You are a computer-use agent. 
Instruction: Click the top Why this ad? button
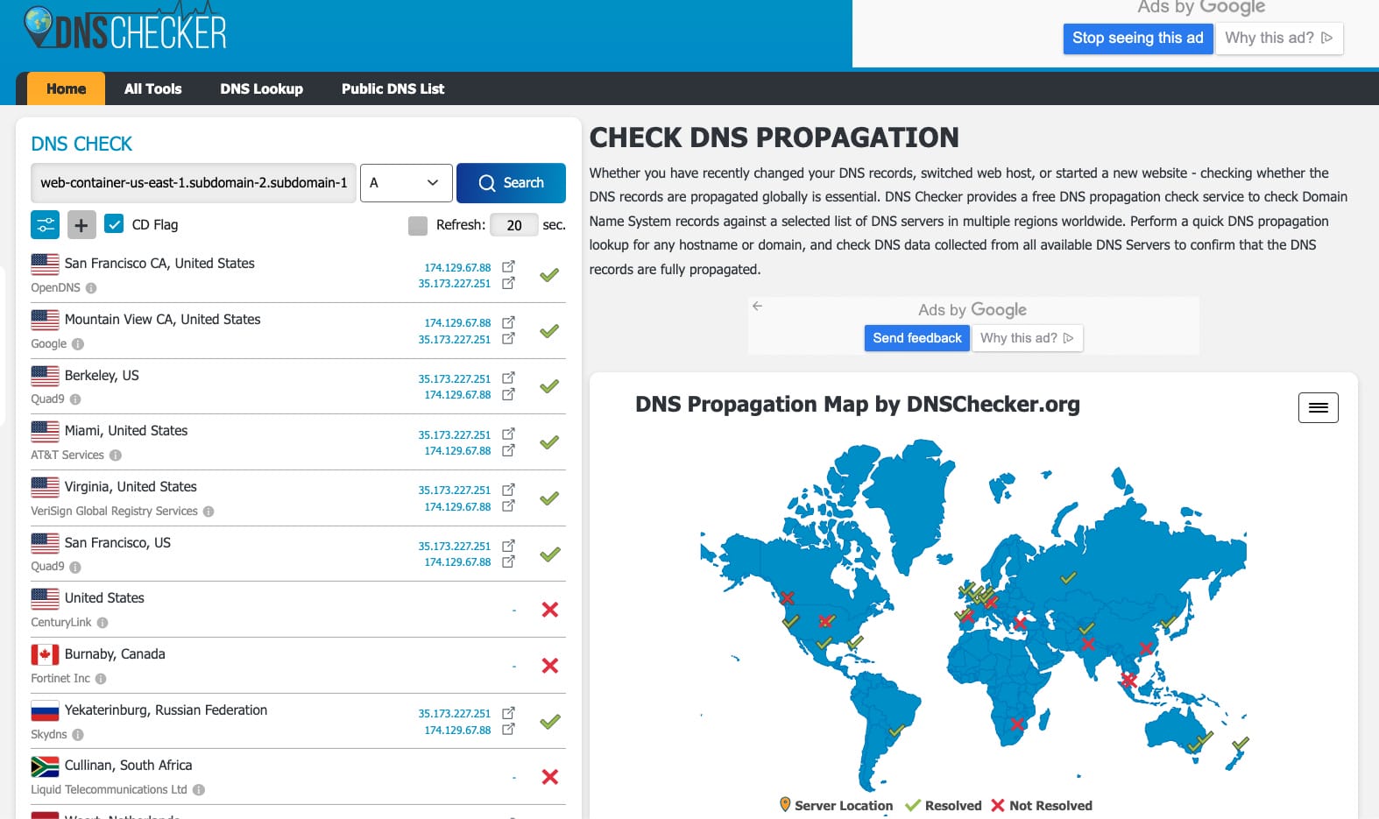click(x=1279, y=38)
